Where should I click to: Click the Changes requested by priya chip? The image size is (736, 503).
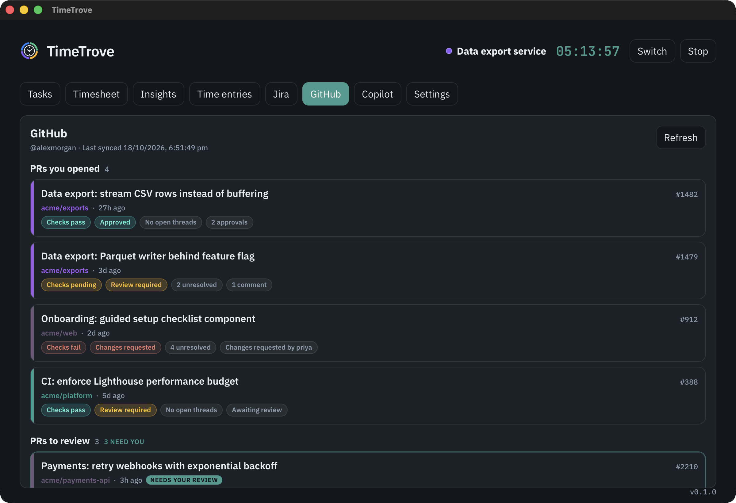(269, 347)
